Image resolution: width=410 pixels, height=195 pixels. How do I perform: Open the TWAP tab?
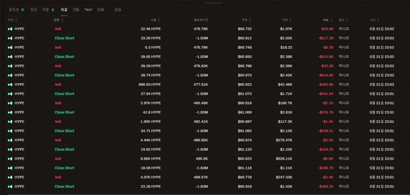(88, 10)
